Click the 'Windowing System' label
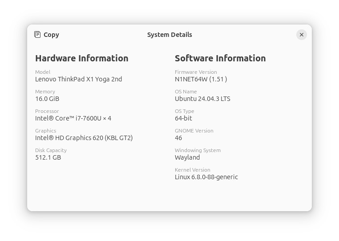Viewport: 339px width, 241px height. coord(198,150)
